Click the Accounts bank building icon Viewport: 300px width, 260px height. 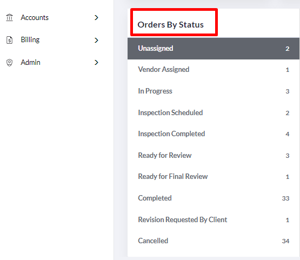[x=9, y=18]
